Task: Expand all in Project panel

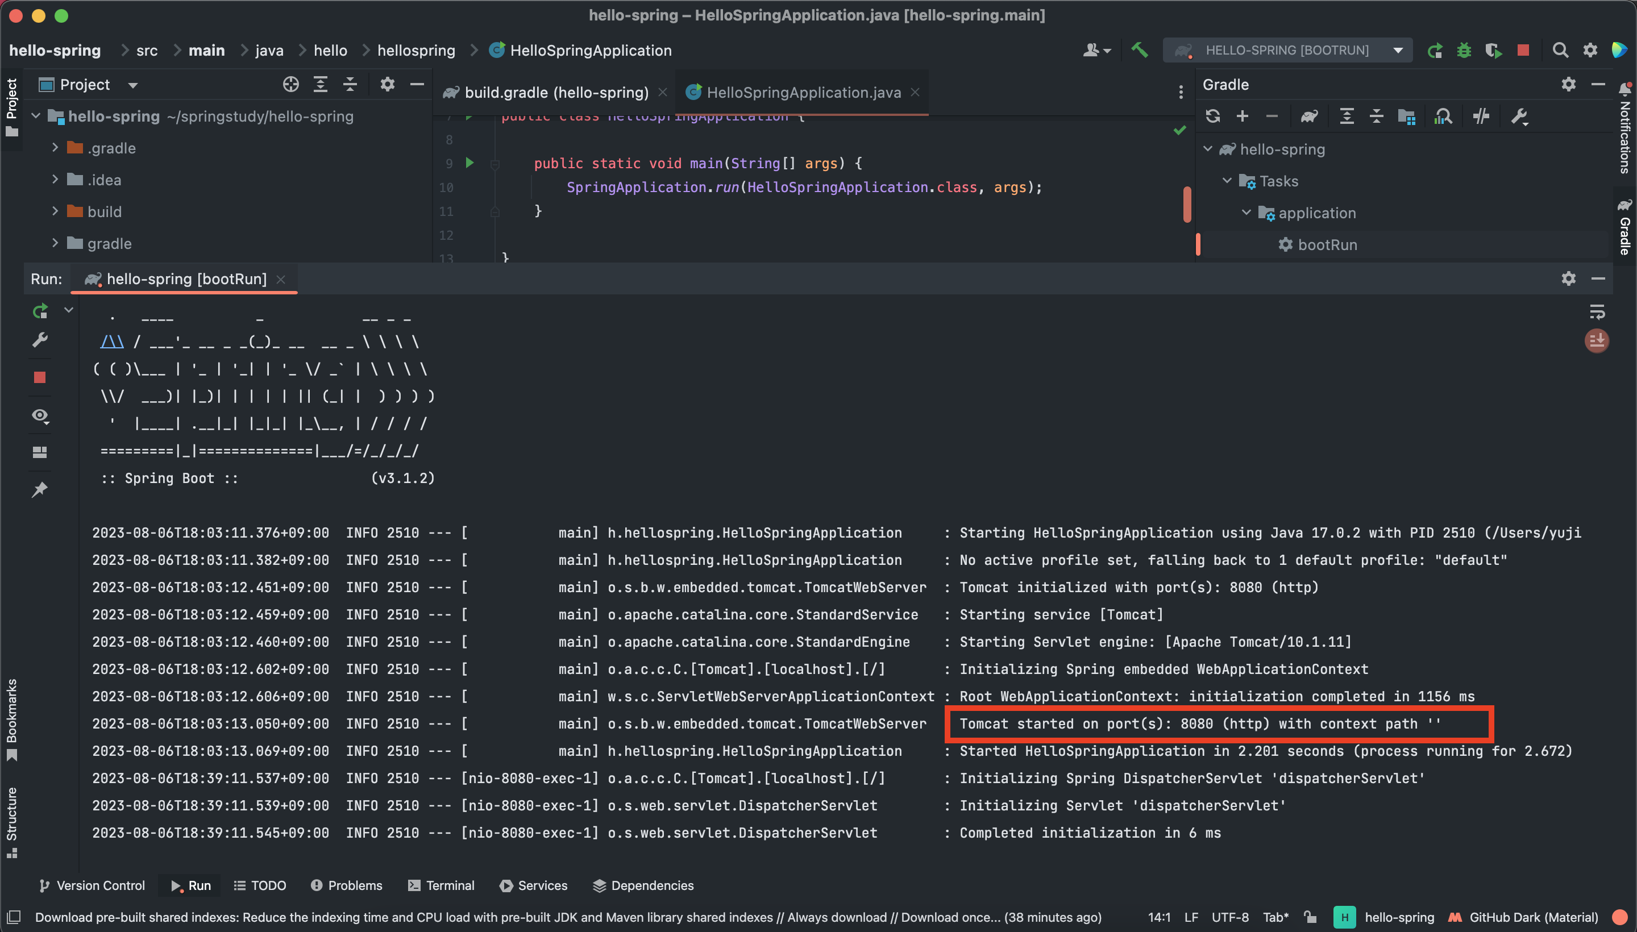Action: click(x=320, y=85)
